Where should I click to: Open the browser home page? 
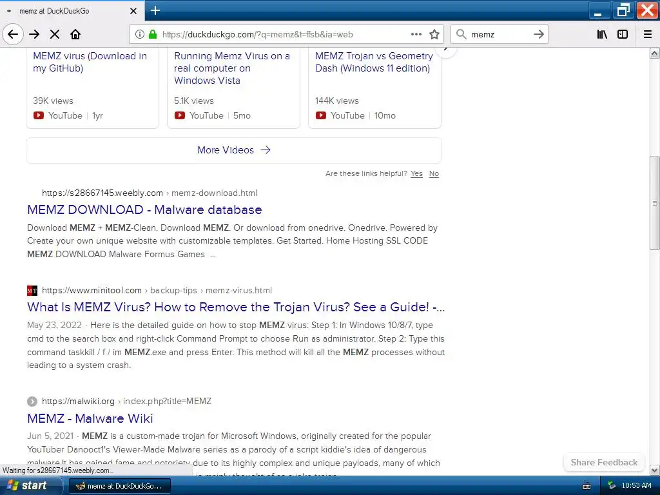(75, 34)
